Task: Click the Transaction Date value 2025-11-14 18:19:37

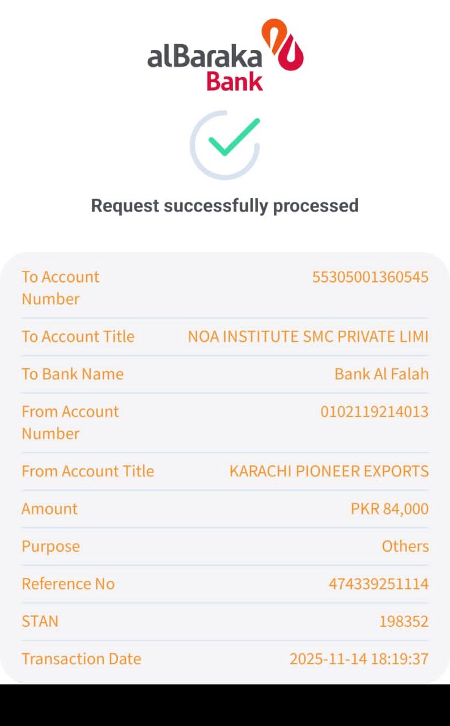Action: pyautogui.click(x=359, y=659)
